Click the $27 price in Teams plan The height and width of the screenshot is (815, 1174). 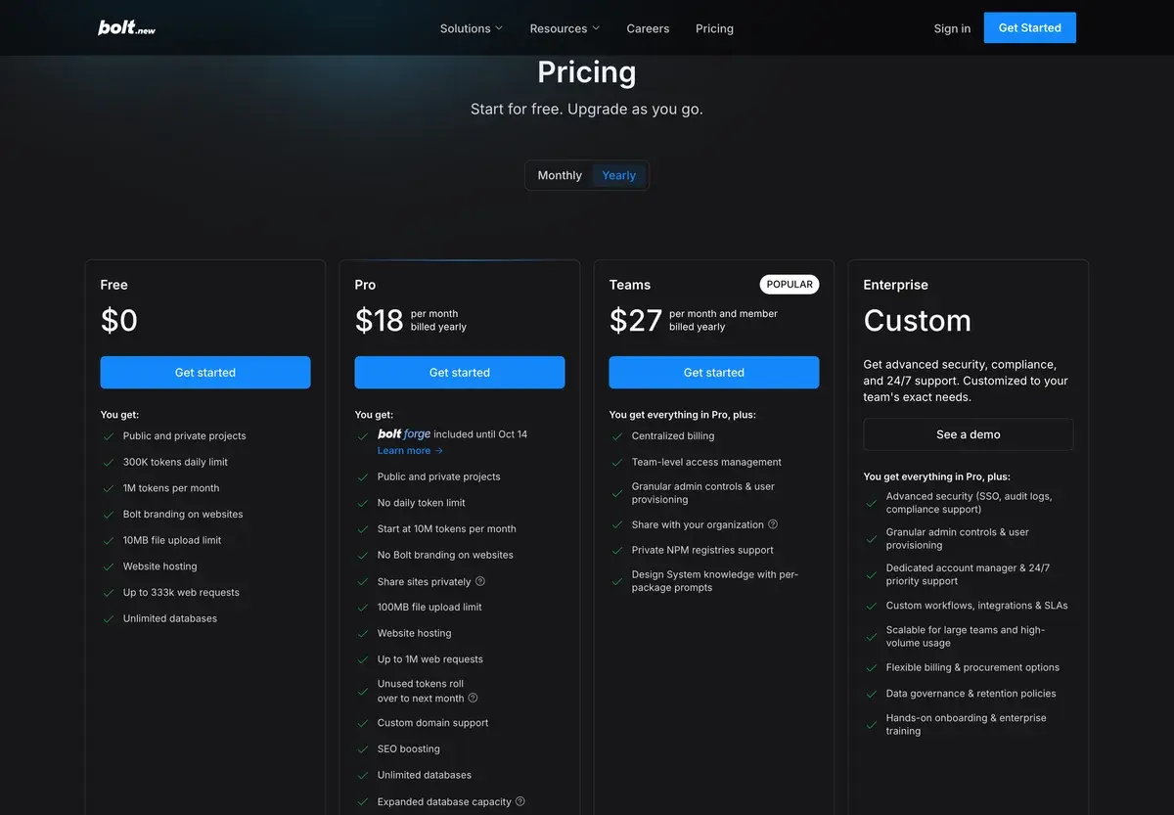pos(636,320)
